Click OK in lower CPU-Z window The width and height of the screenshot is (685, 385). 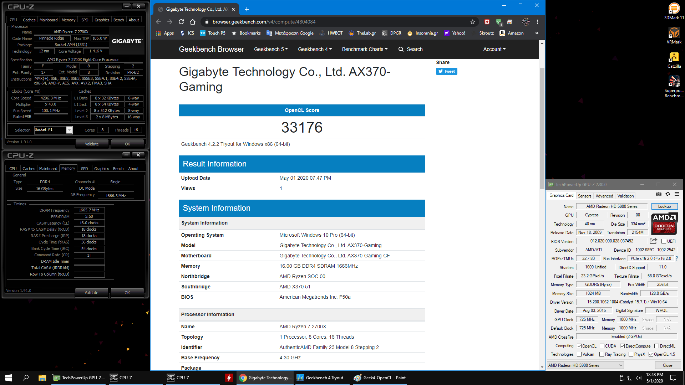[x=127, y=293]
